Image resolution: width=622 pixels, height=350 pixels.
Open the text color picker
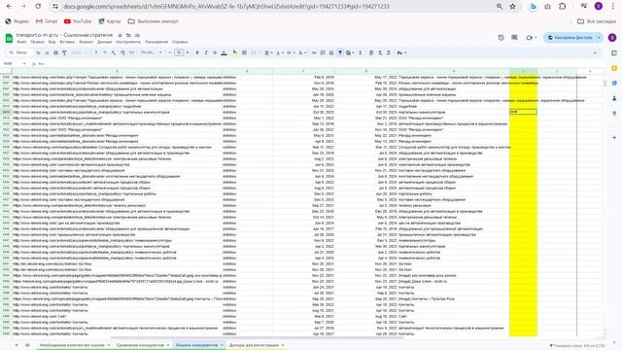point(224,52)
